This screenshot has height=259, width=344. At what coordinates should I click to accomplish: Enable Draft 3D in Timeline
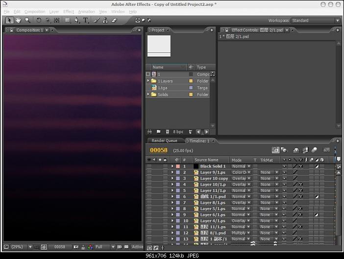pos(284,150)
